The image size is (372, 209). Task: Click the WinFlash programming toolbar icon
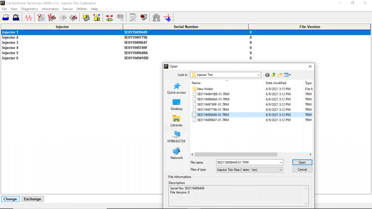(x=97, y=17)
